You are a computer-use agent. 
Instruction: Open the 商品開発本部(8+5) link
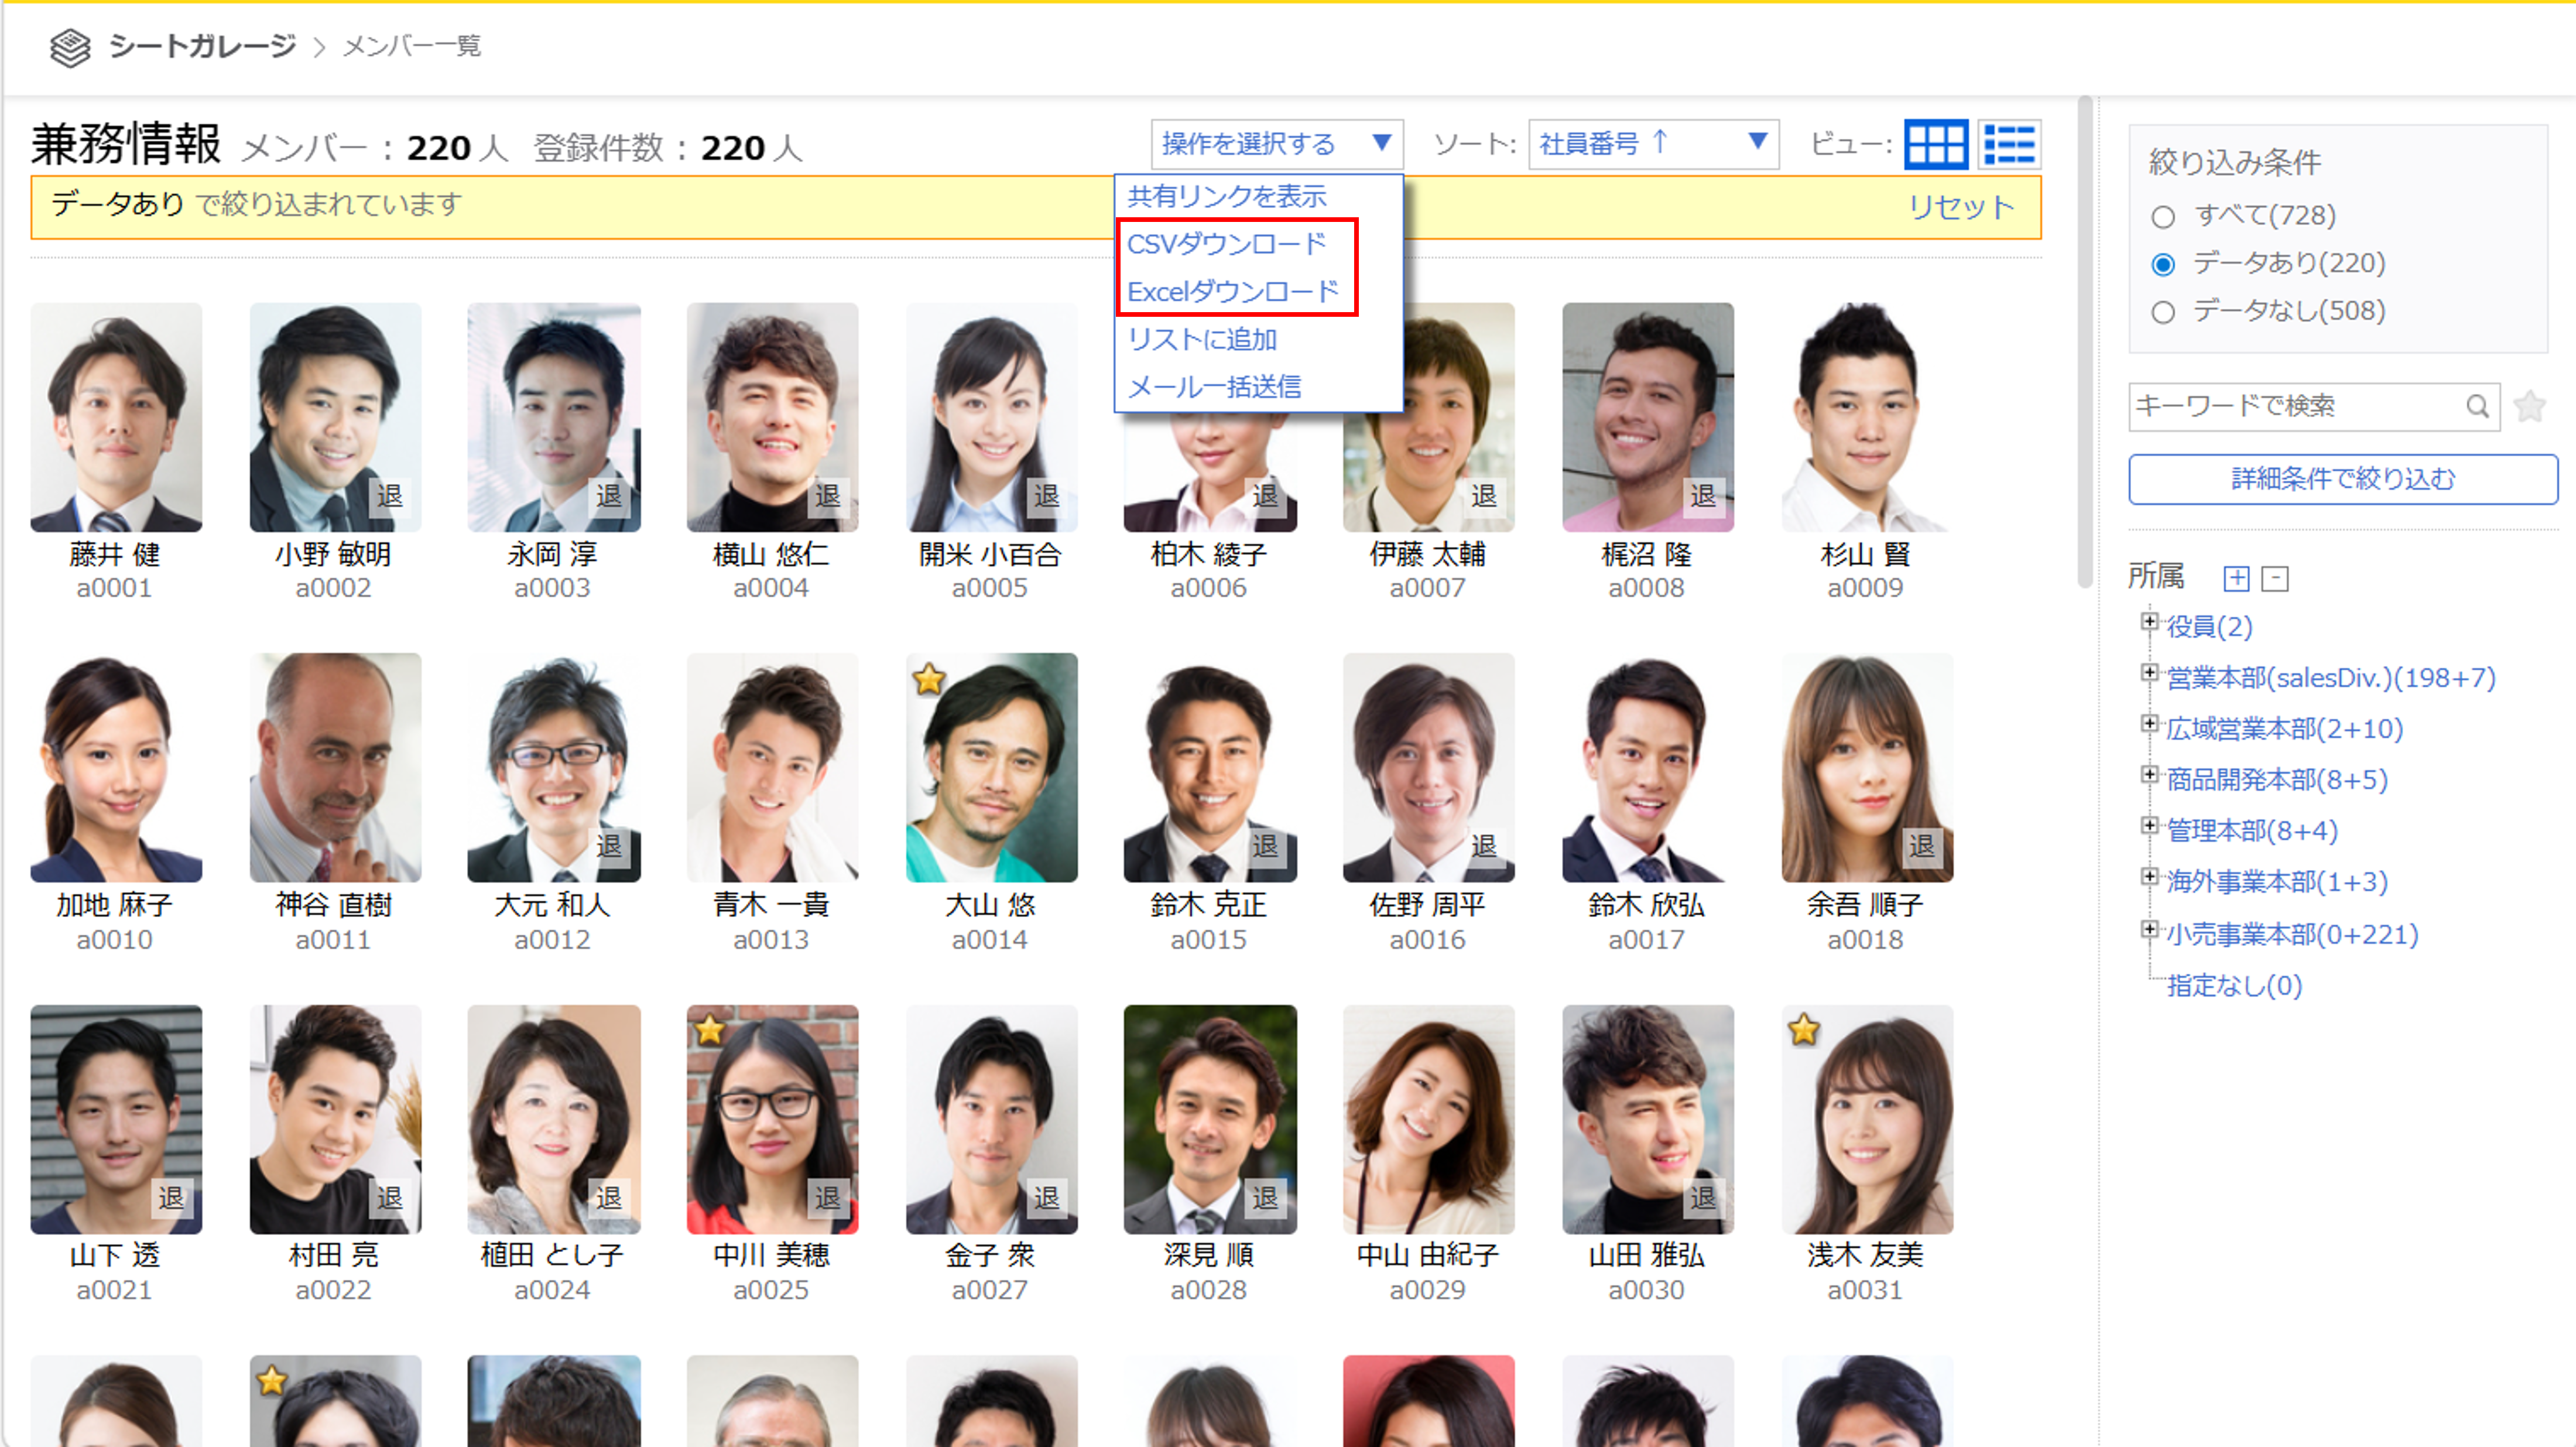[2277, 780]
